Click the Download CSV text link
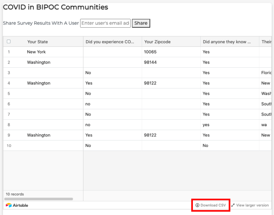 (x=213, y=205)
